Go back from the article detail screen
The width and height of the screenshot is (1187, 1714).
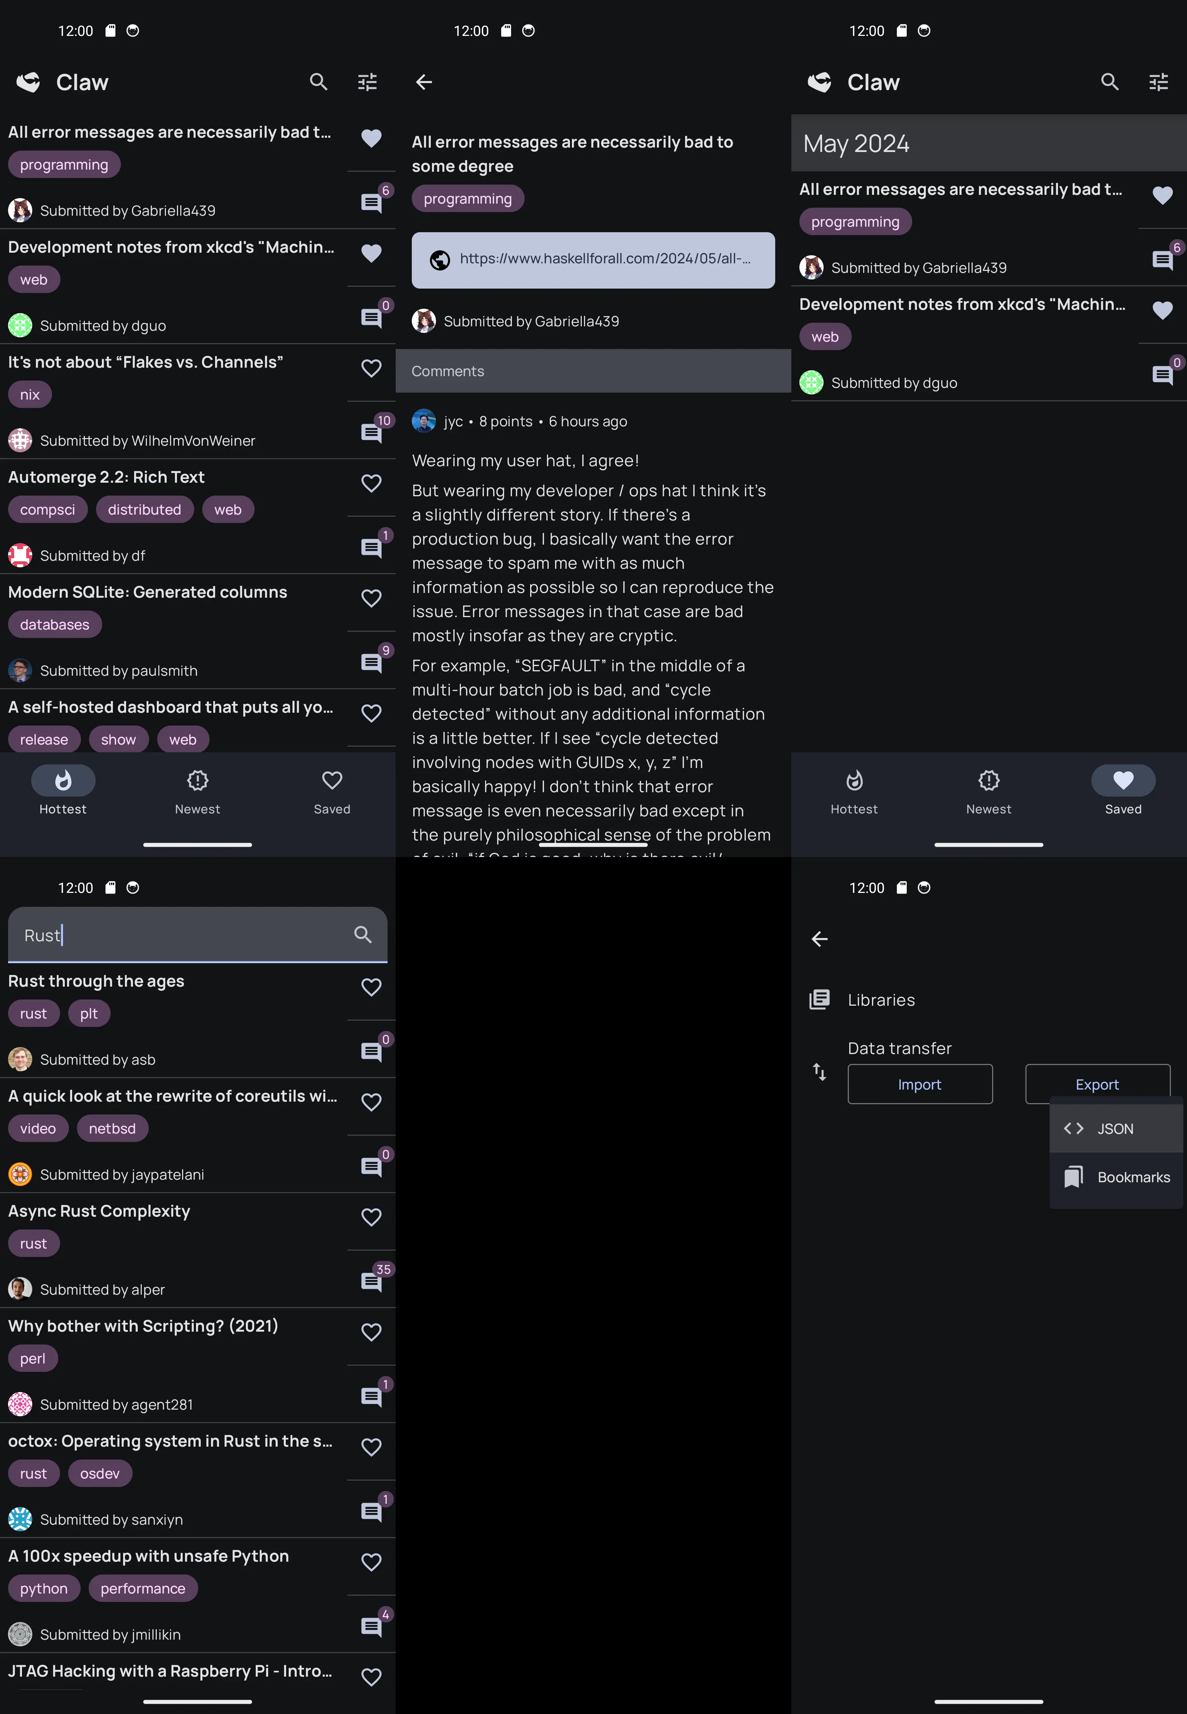424,82
